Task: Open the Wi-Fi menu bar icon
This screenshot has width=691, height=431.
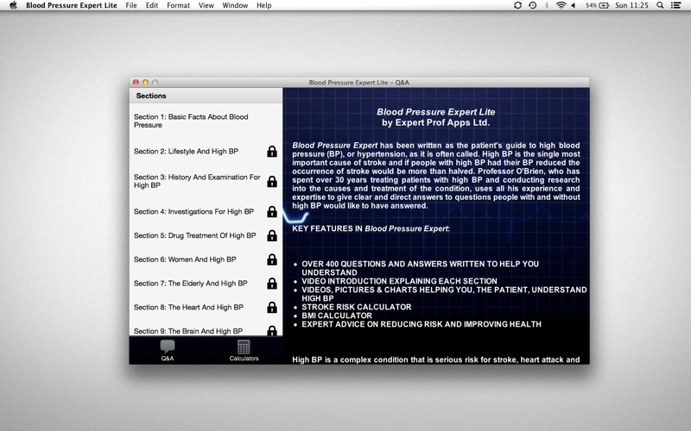Action: 561,5
